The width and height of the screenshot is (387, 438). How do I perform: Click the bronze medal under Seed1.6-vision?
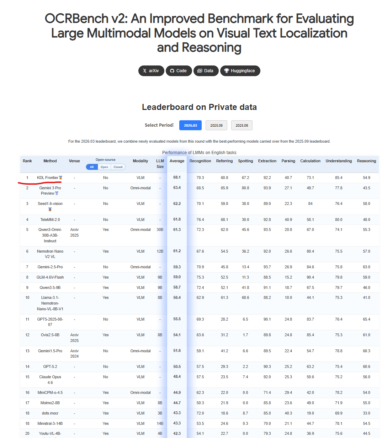point(50,210)
